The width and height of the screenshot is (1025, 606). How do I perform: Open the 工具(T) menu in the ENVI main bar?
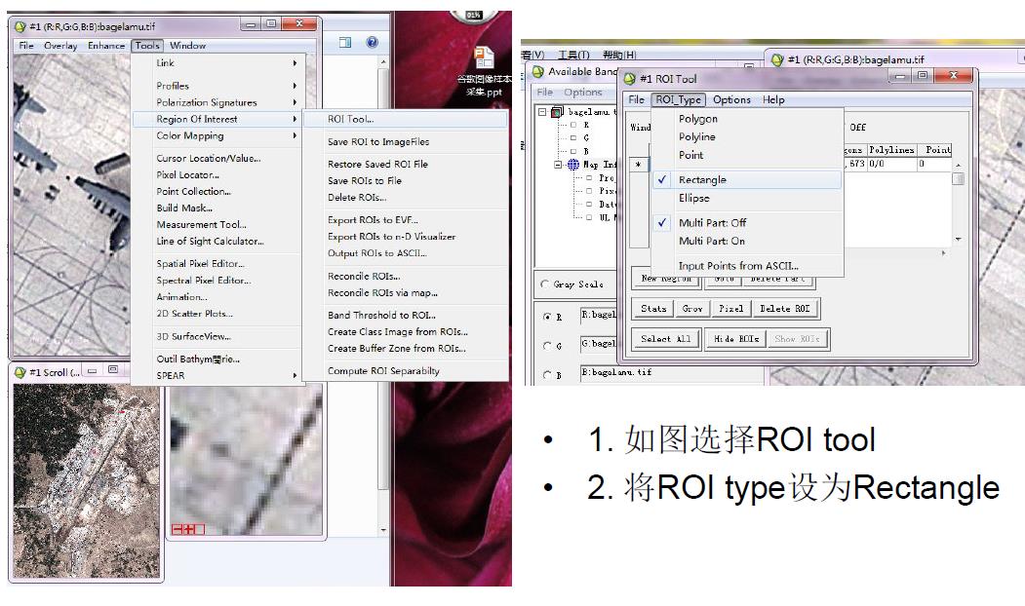pyautogui.click(x=573, y=55)
